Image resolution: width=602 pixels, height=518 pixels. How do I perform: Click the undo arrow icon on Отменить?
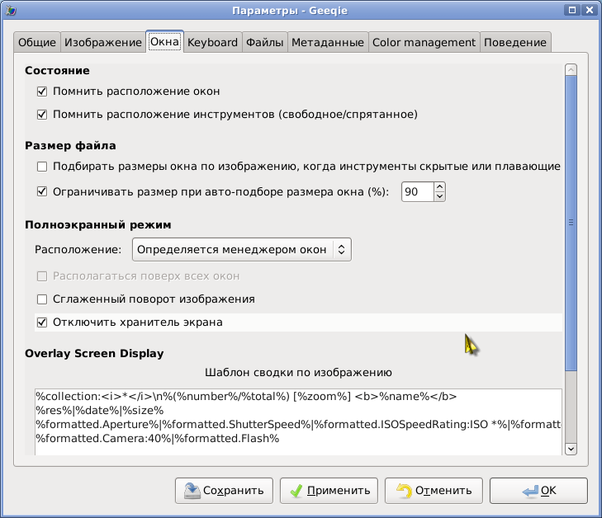[404, 491]
